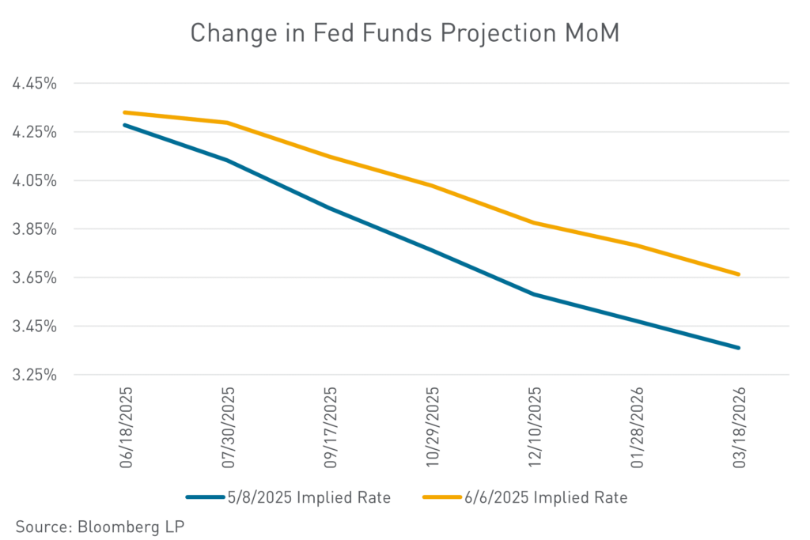Click the 01/28/2026 x-axis date label

(x=637, y=428)
